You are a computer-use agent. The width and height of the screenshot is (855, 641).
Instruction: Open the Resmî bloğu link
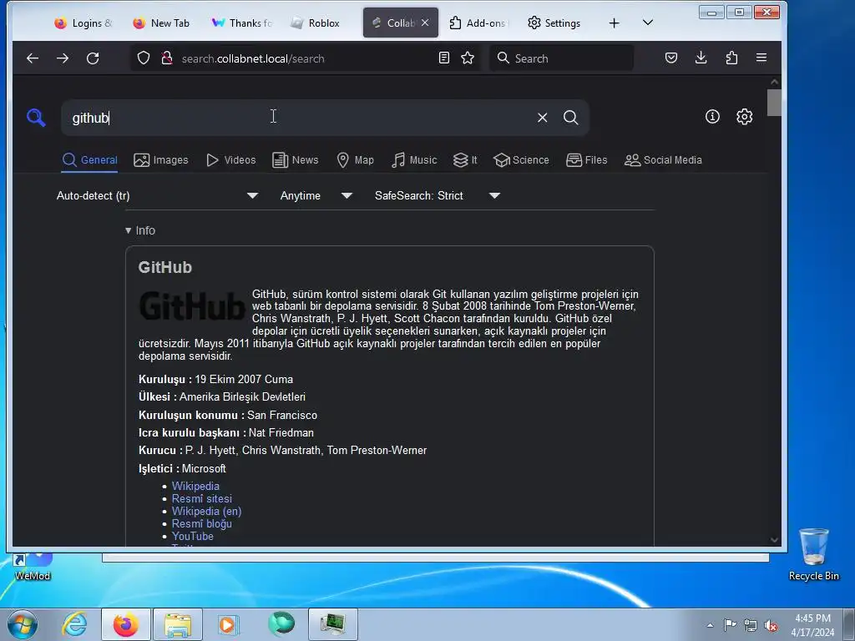click(x=202, y=524)
